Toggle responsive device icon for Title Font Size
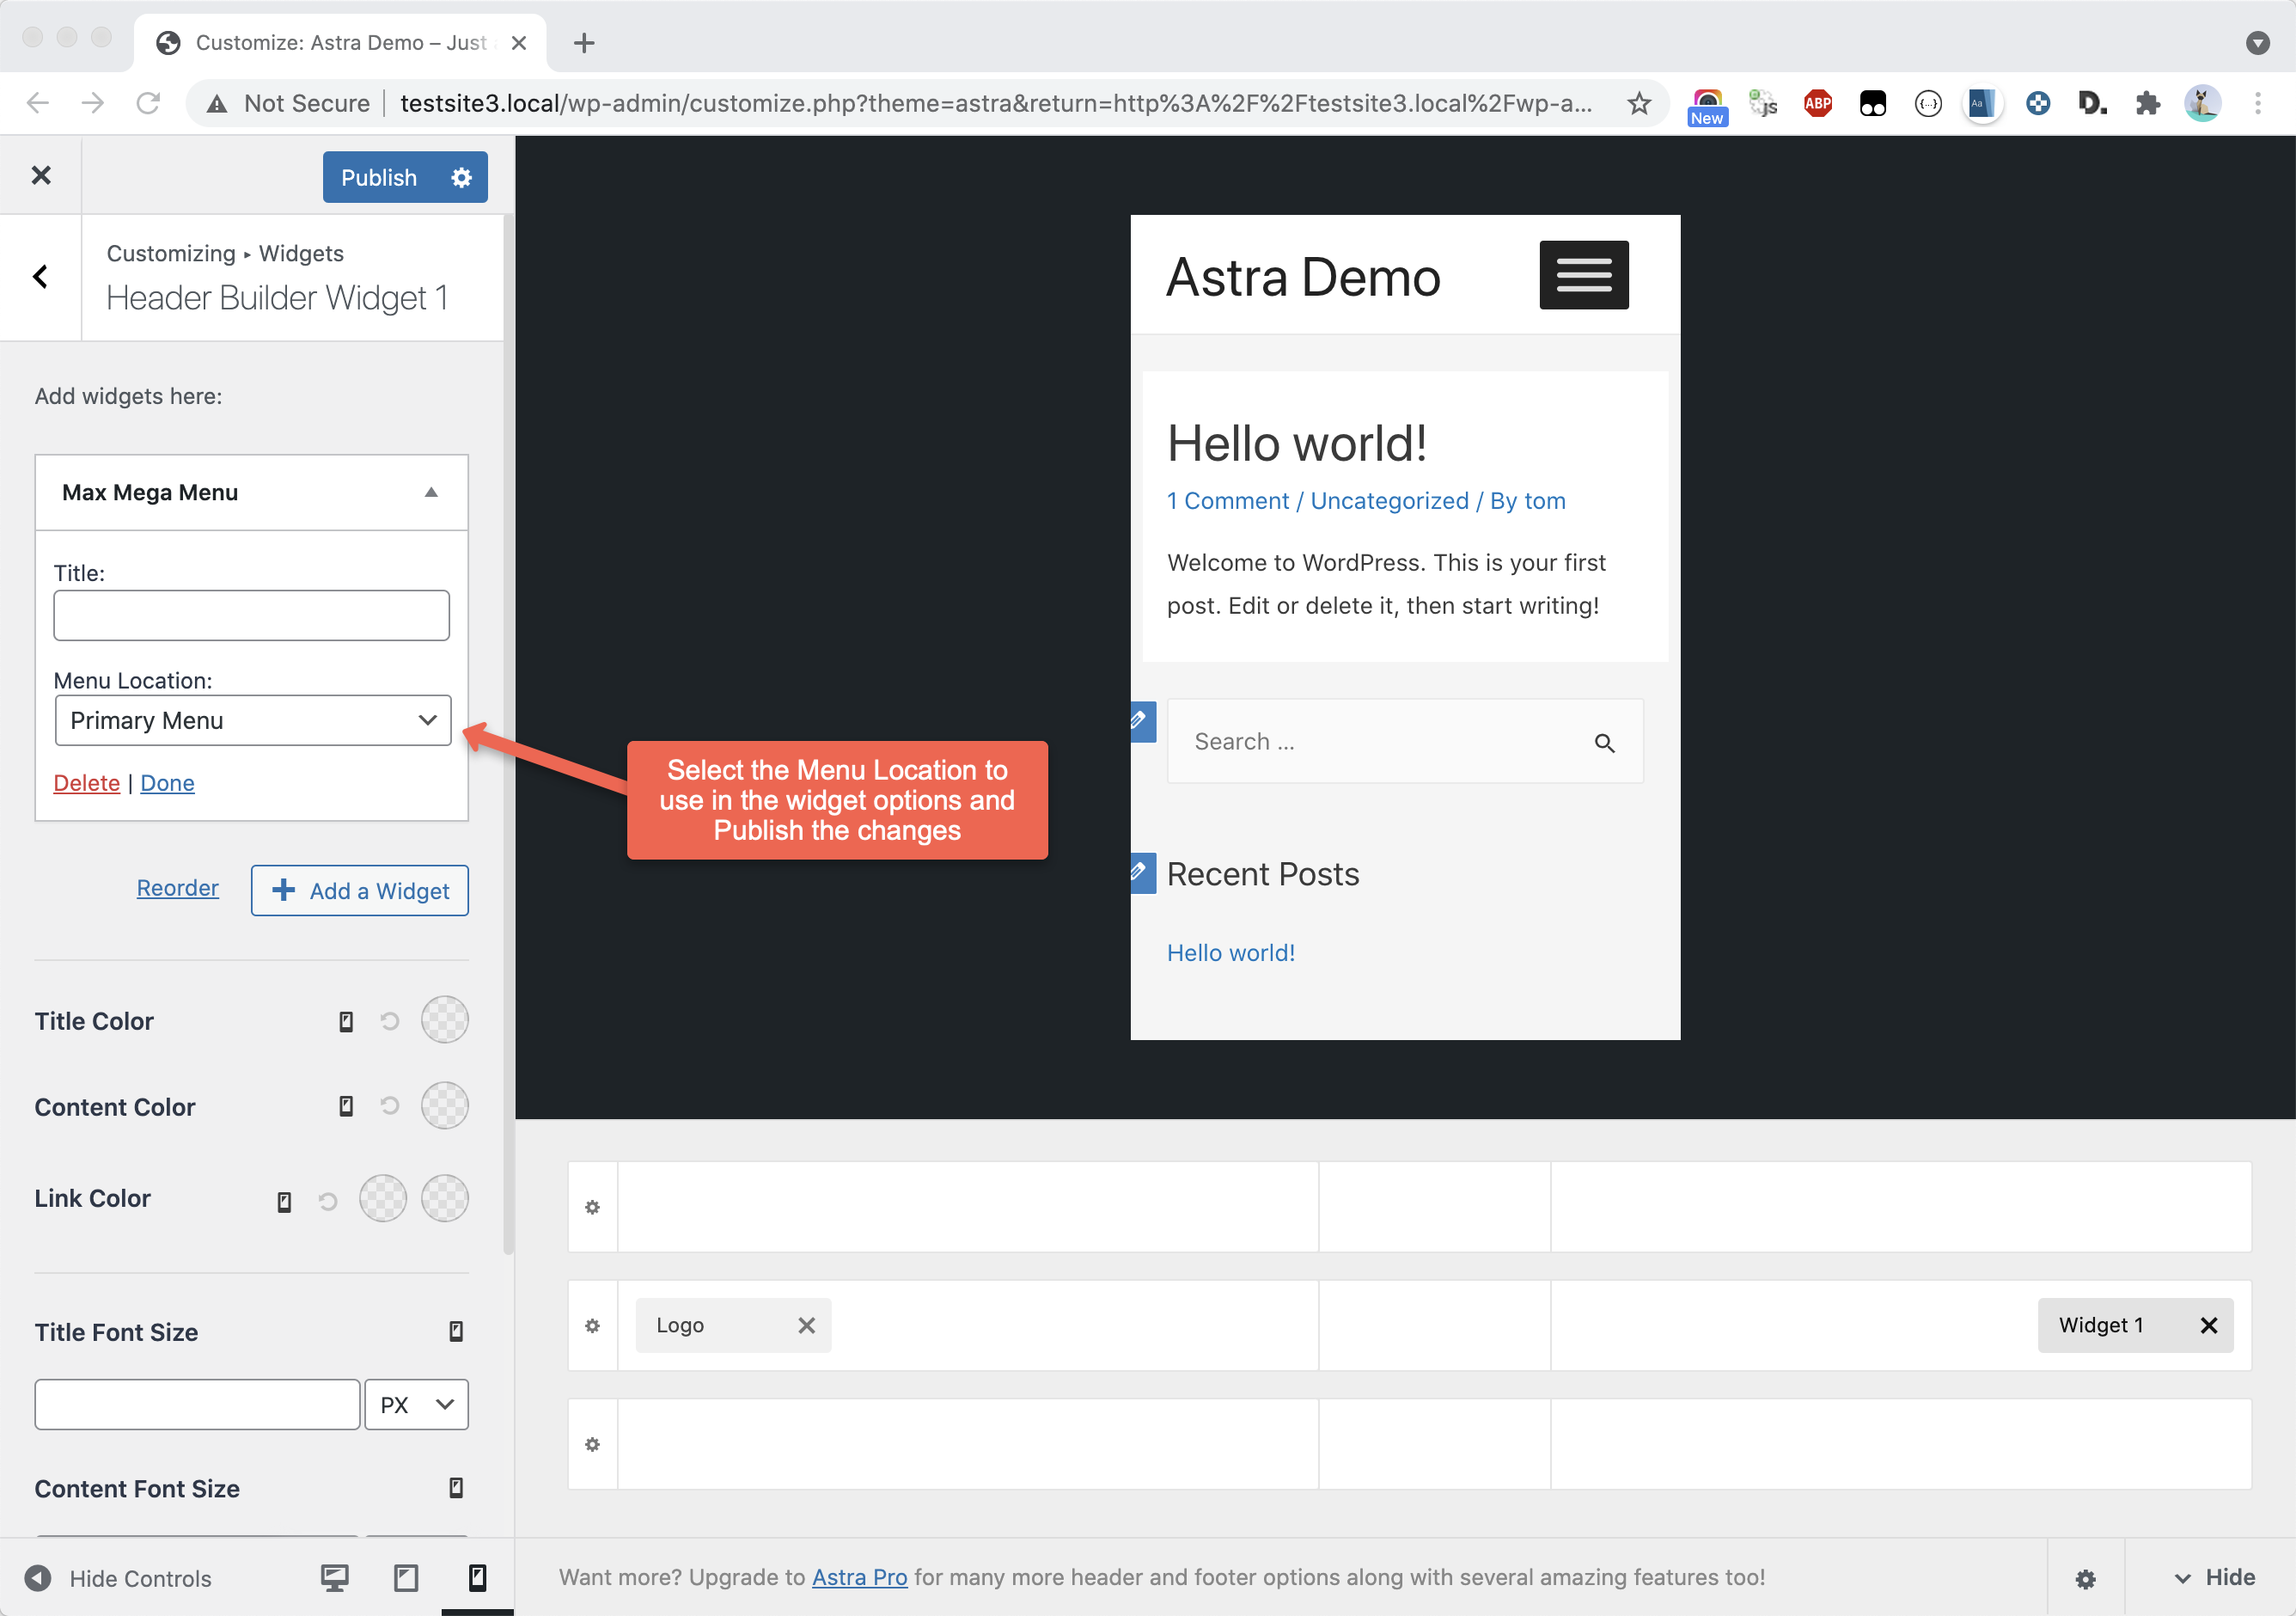Viewport: 2296px width, 1616px height. click(456, 1331)
